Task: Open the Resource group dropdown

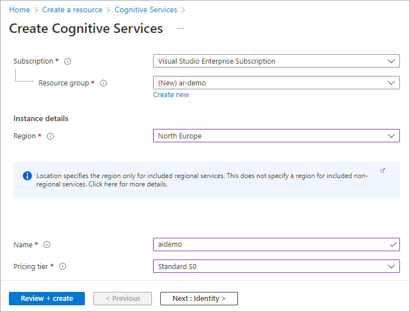Action: click(x=276, y=83)
